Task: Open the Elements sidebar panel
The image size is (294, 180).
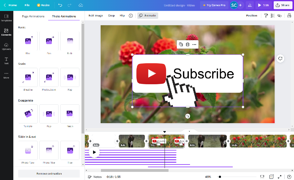Action: tap(6, 32)
